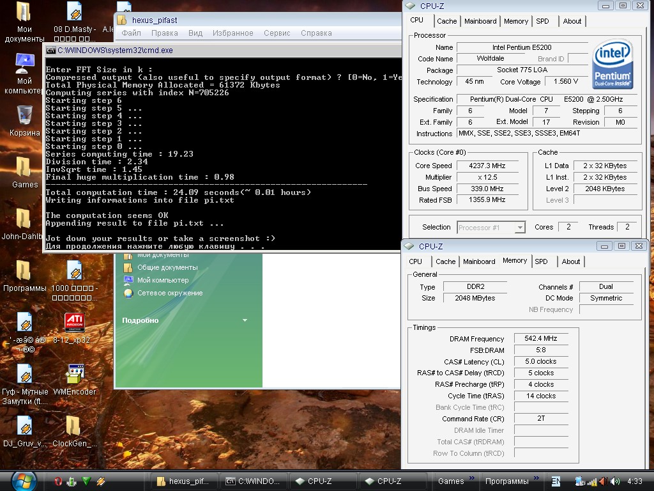
Task: Activate C:\WINDO... cmd taskbar button
Action: [x=253, y=481]
